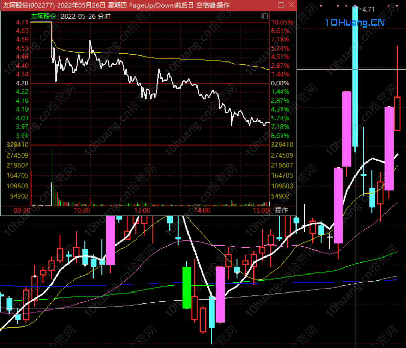Select the 4.71 price on the intraday left axis
Screen dimensions: 406x348
point(22,22)
